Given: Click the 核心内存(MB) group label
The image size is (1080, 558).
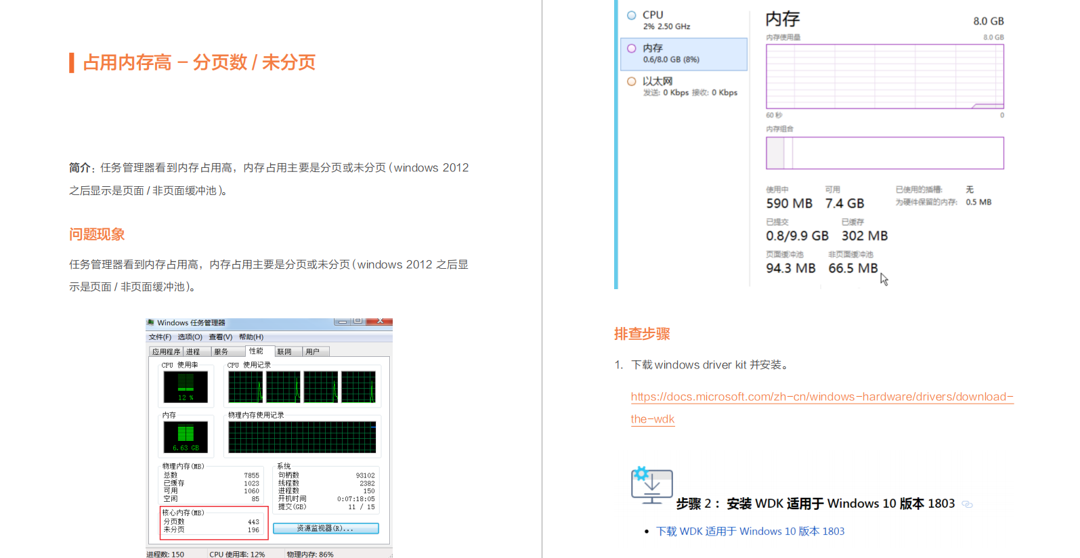Looking at the screenshot, I should pos(183,513).
